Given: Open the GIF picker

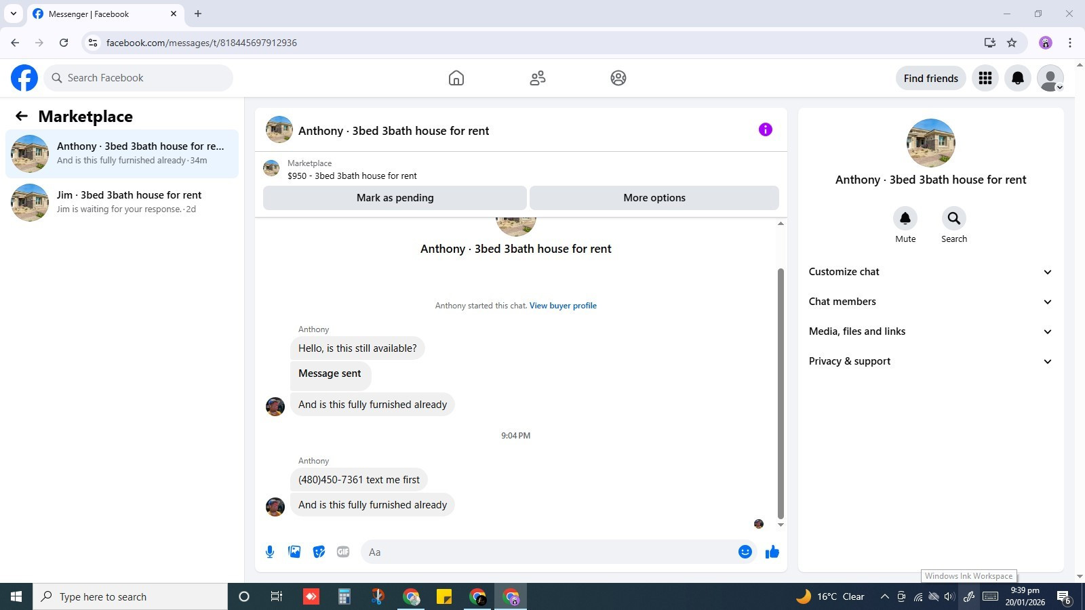Looking at the screenshot, I should (343, 552).
